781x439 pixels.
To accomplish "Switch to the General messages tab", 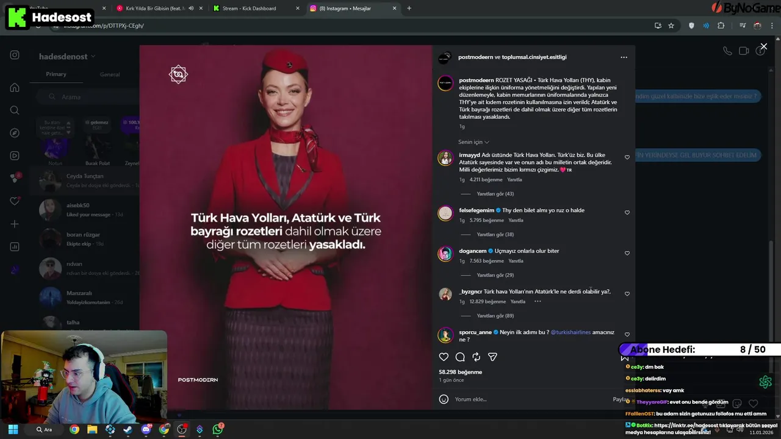I will [x=110, y=74].
